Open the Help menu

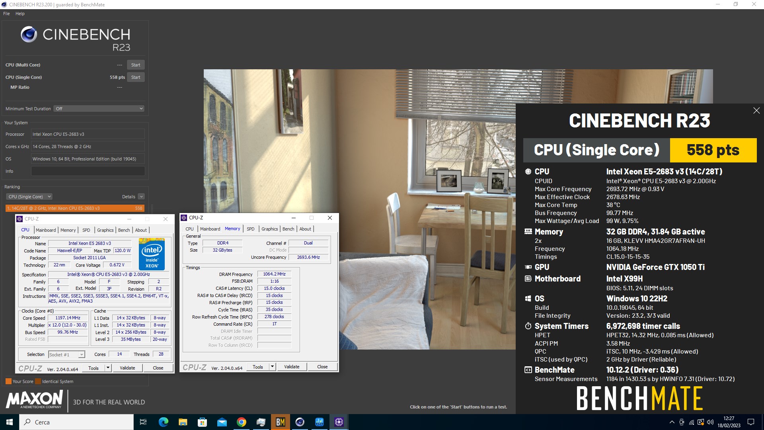(20, 14)
